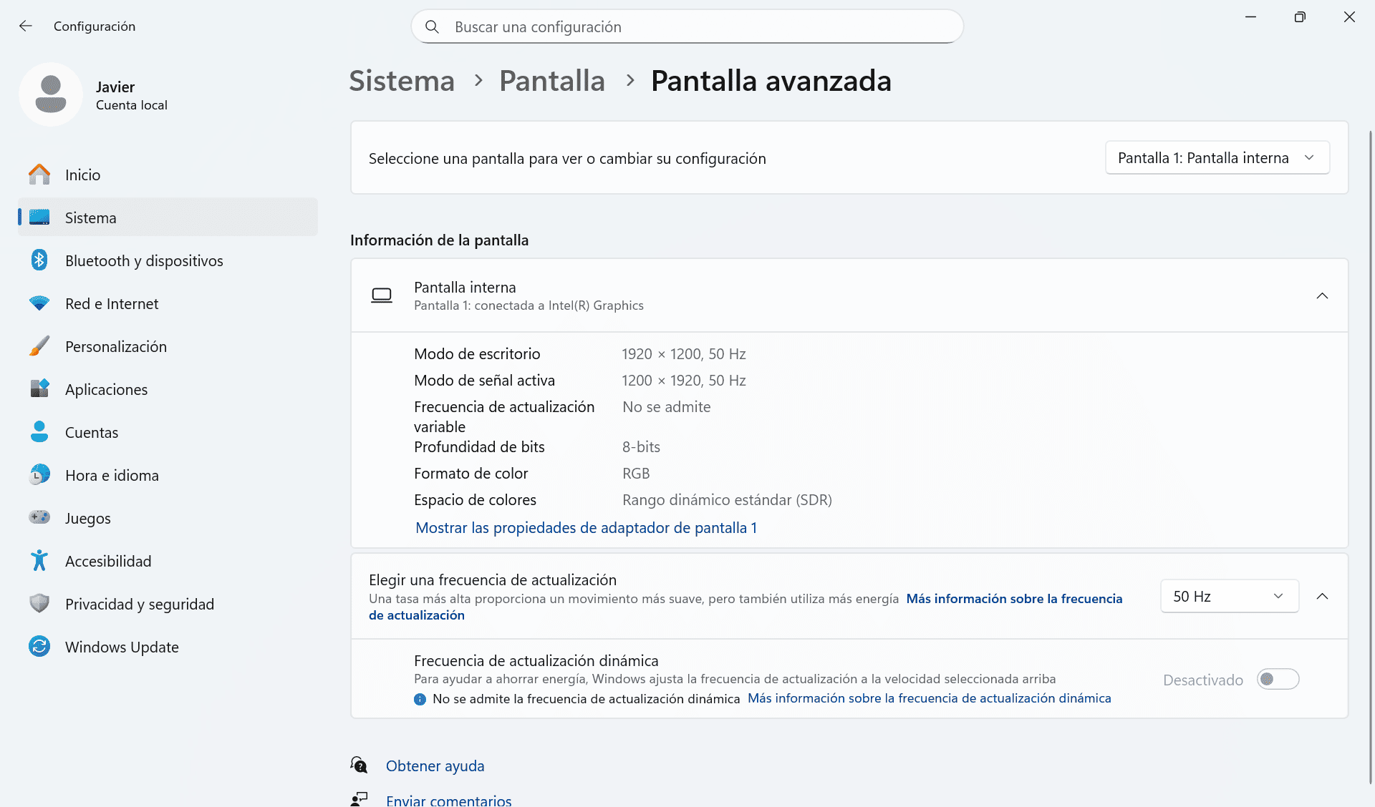
Task: Collapse the Pantalla interna info section
Action: click(1322, 295)
